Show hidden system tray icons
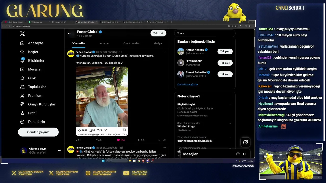This screenshot has width=326, height=183. pyautogui.click(x=236, y=161)
